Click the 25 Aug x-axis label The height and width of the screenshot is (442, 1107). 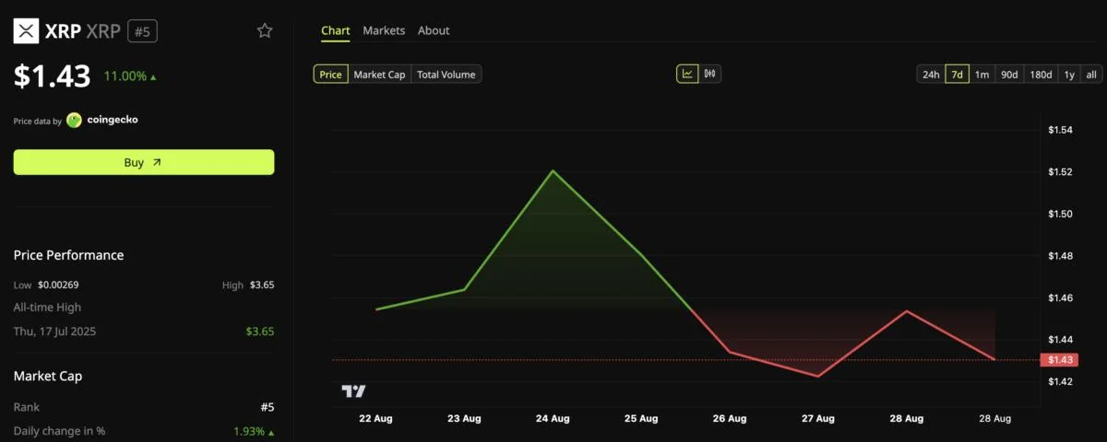(641, 418)
